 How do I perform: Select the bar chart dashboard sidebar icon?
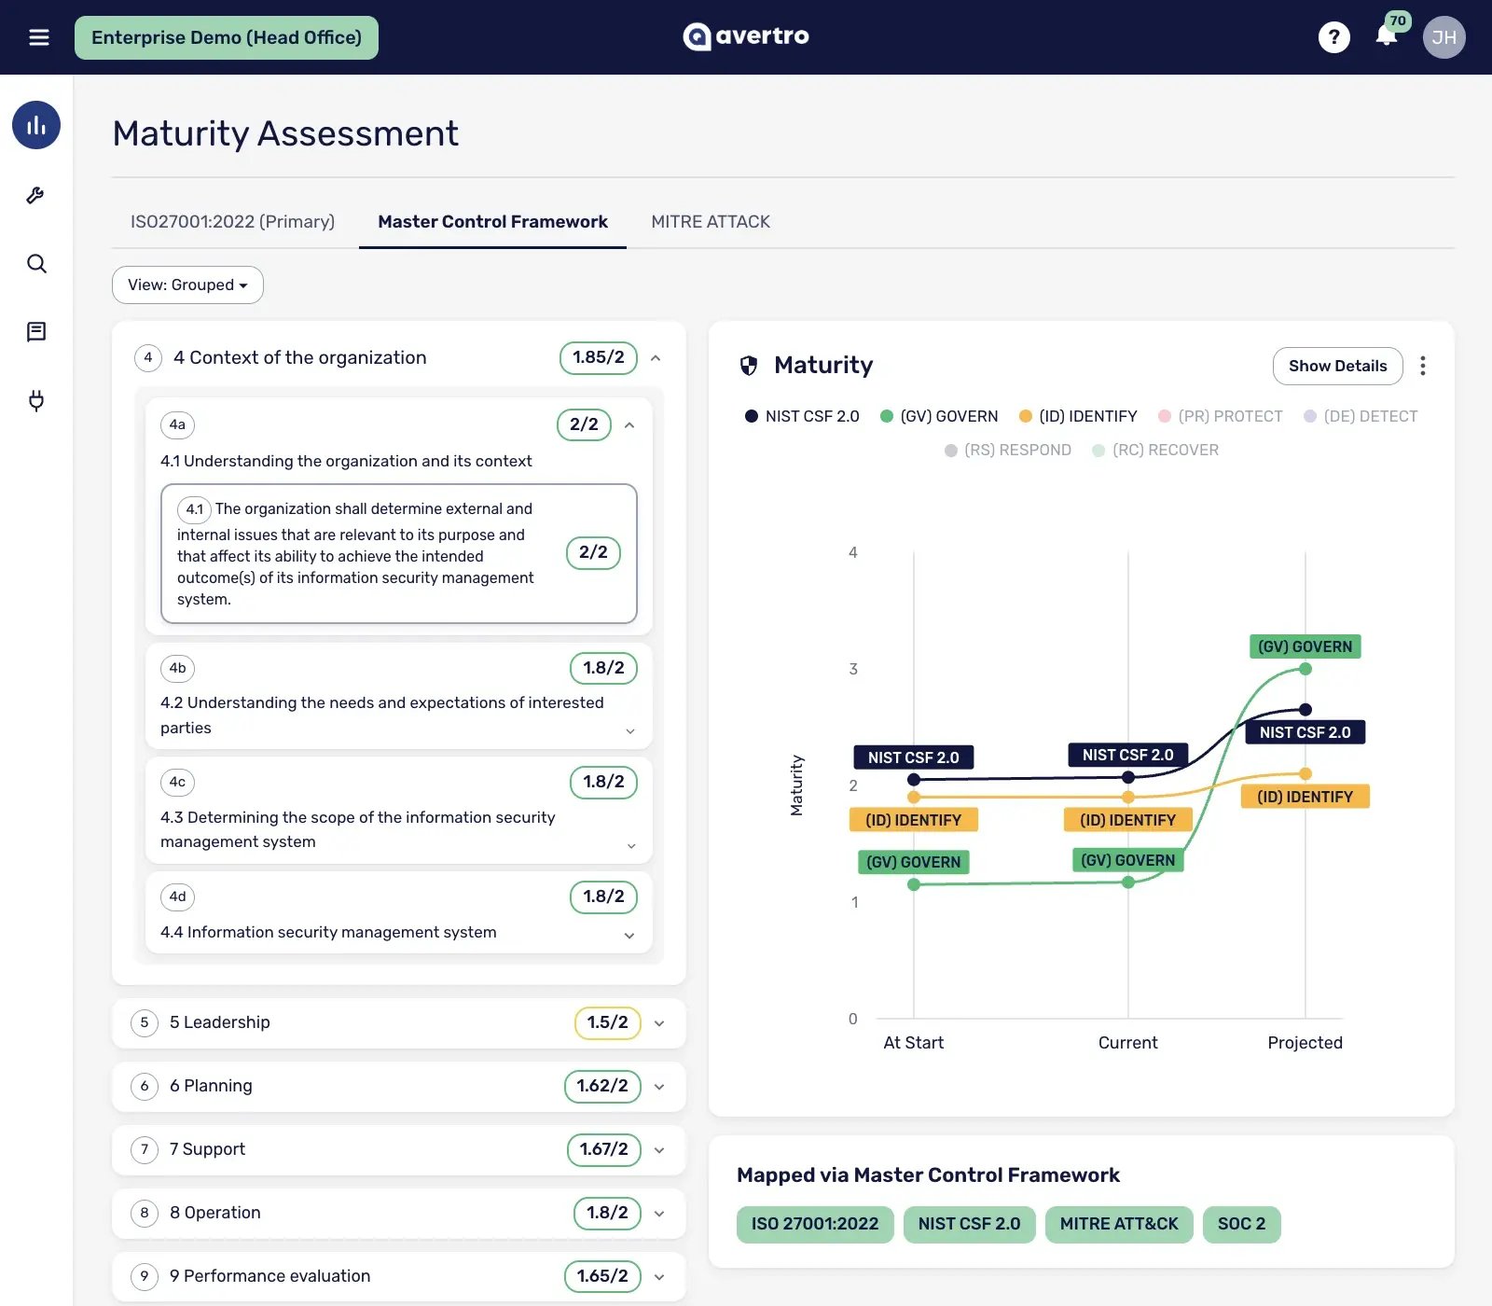pyautogui.click(x=36, y=125)
